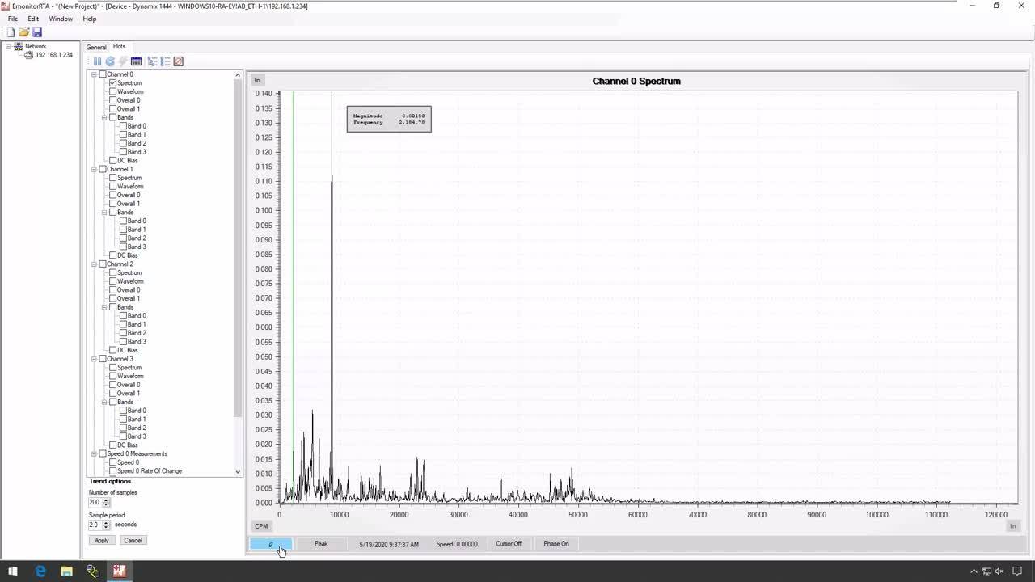Click the Open Project folder icon

pos(24,32)
